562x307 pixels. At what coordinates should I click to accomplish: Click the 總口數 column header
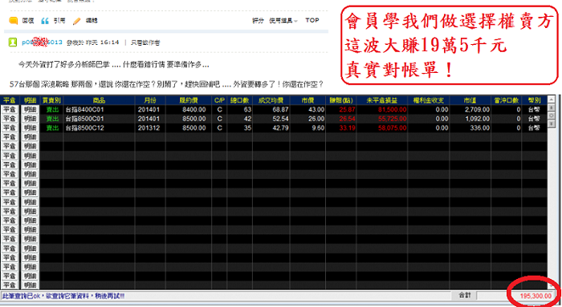239,100
